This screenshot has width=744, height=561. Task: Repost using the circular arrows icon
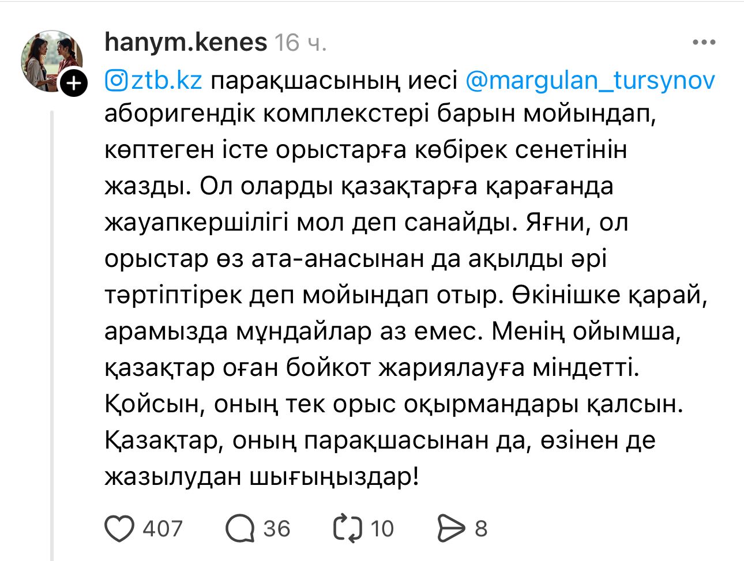pos(348,528)
